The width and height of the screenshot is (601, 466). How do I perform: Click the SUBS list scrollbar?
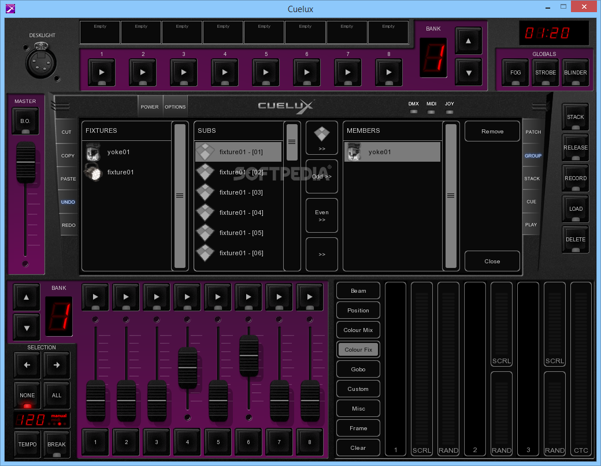coord(292,142)
